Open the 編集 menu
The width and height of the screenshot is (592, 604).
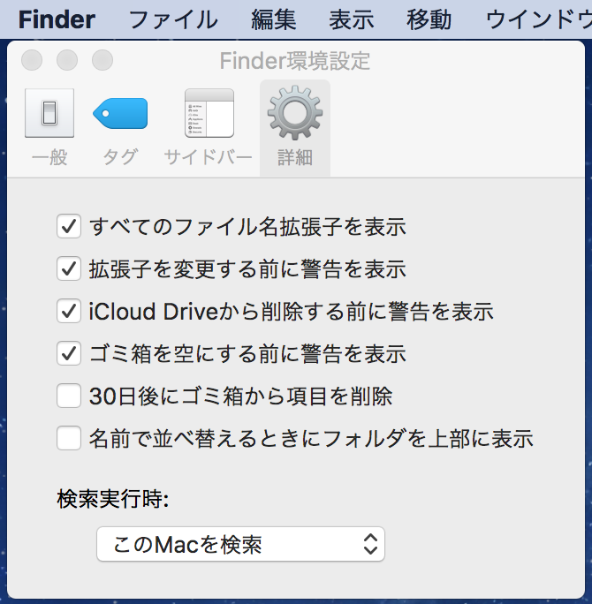click(x=274, y=19)
